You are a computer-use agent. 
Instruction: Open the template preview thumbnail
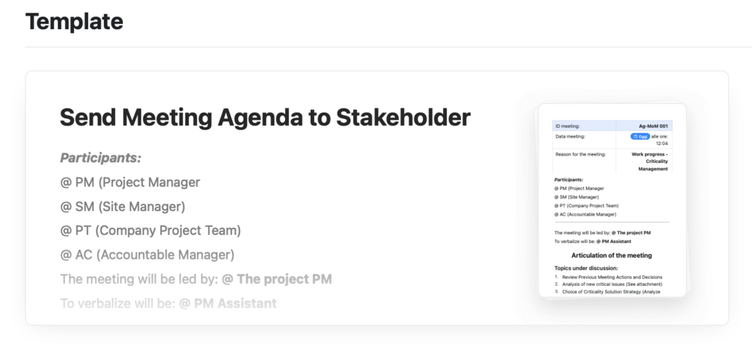point(611,199)
